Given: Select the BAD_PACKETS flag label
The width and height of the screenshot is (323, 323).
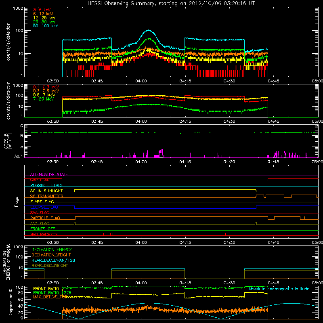Looking at the screenshot, I should 44,234.
